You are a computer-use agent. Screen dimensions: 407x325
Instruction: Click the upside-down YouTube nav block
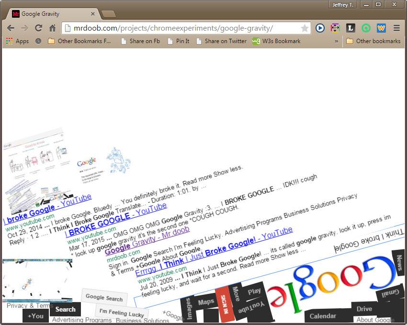point(251,307)
